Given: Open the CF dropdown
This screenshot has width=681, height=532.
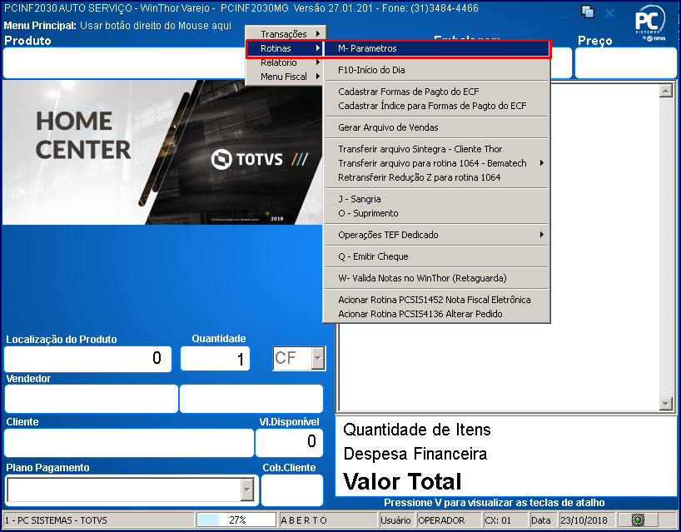Looking at the screenshot, I should click(318, 358).
